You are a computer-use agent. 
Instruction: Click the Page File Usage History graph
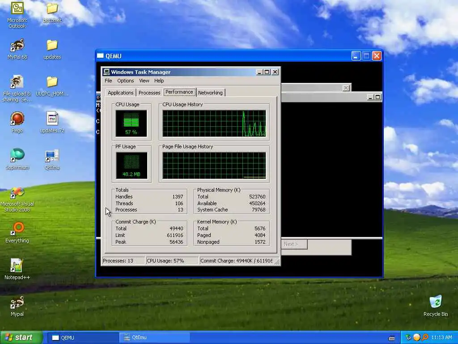[214, 165]
